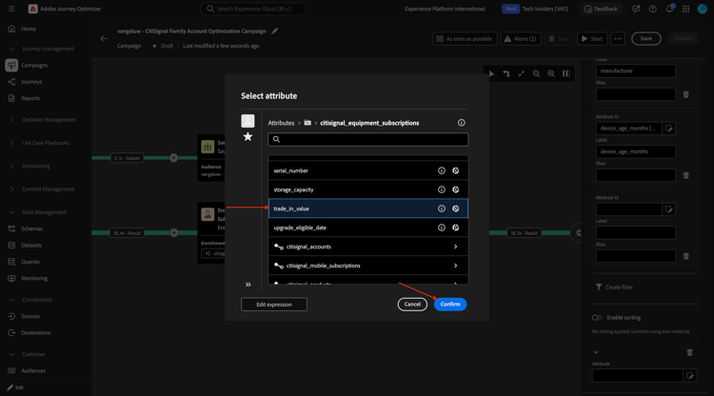714x396 pixels.
Task: Click the Feedback button
Action: [601, 9]
